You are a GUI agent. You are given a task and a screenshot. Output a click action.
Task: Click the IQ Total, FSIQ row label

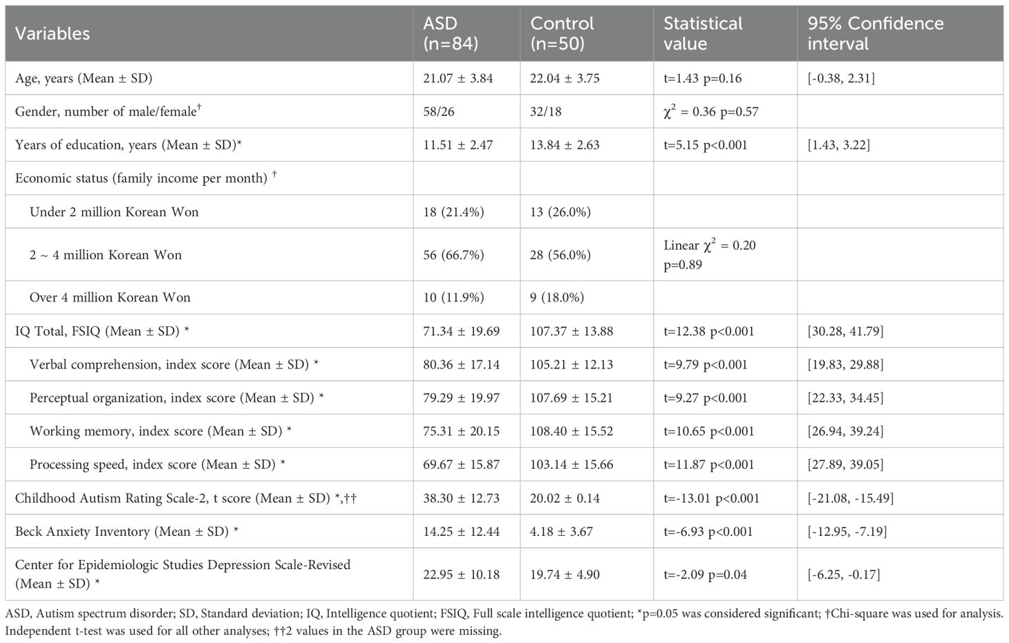(x=102, y=331)
